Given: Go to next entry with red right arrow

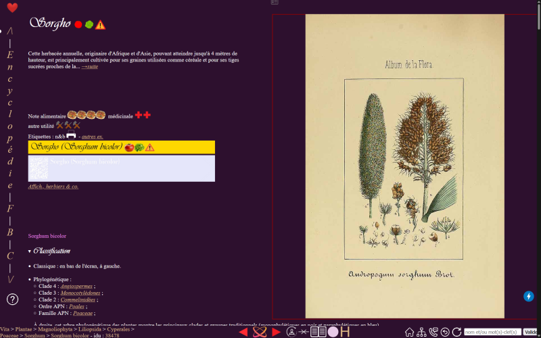Looking at the screenshot, I should point(276,332).
